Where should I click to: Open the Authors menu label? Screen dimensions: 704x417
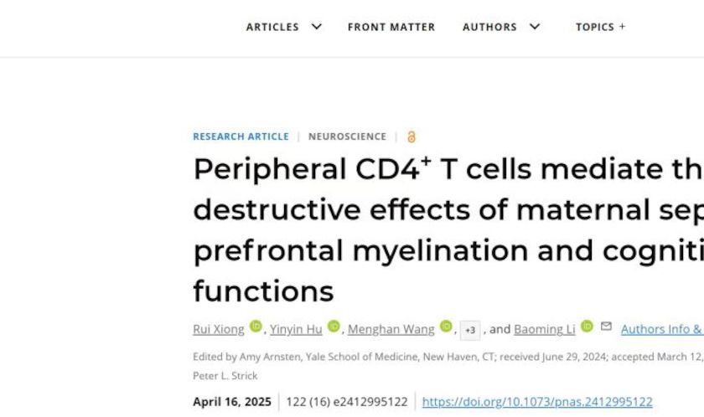pos(489,27)
